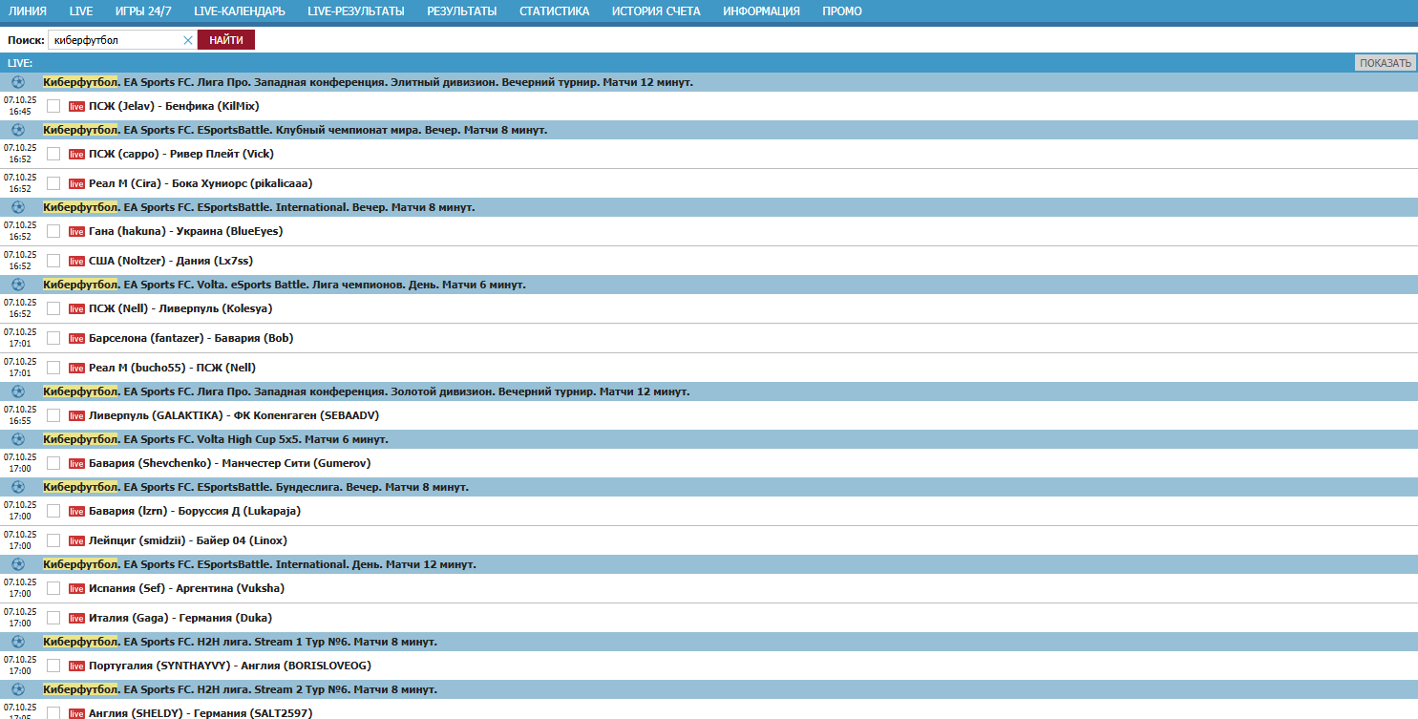Open the LIVE-КАЛЕНДАРЬ menu tab
Viewport: 1418px width, 719px height.
[239, 11]
